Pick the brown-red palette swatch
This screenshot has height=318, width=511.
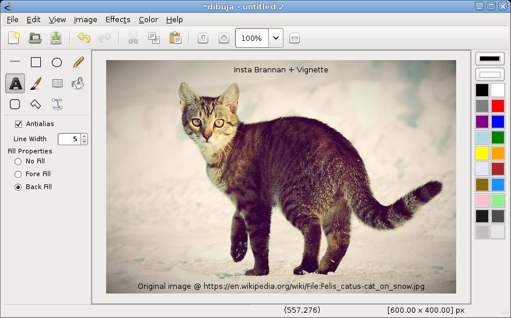pos(498,169)
